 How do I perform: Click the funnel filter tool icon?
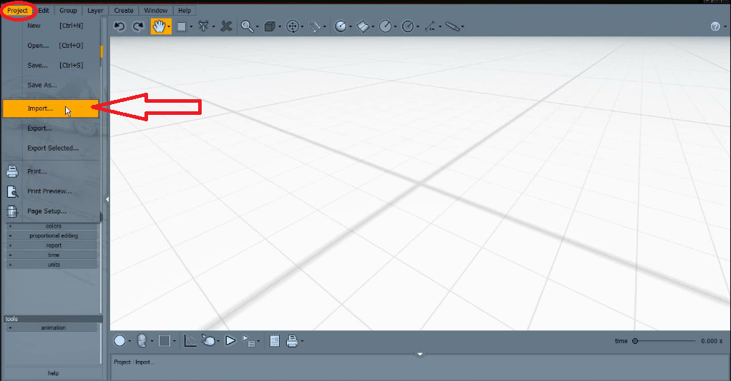[204, 26]
